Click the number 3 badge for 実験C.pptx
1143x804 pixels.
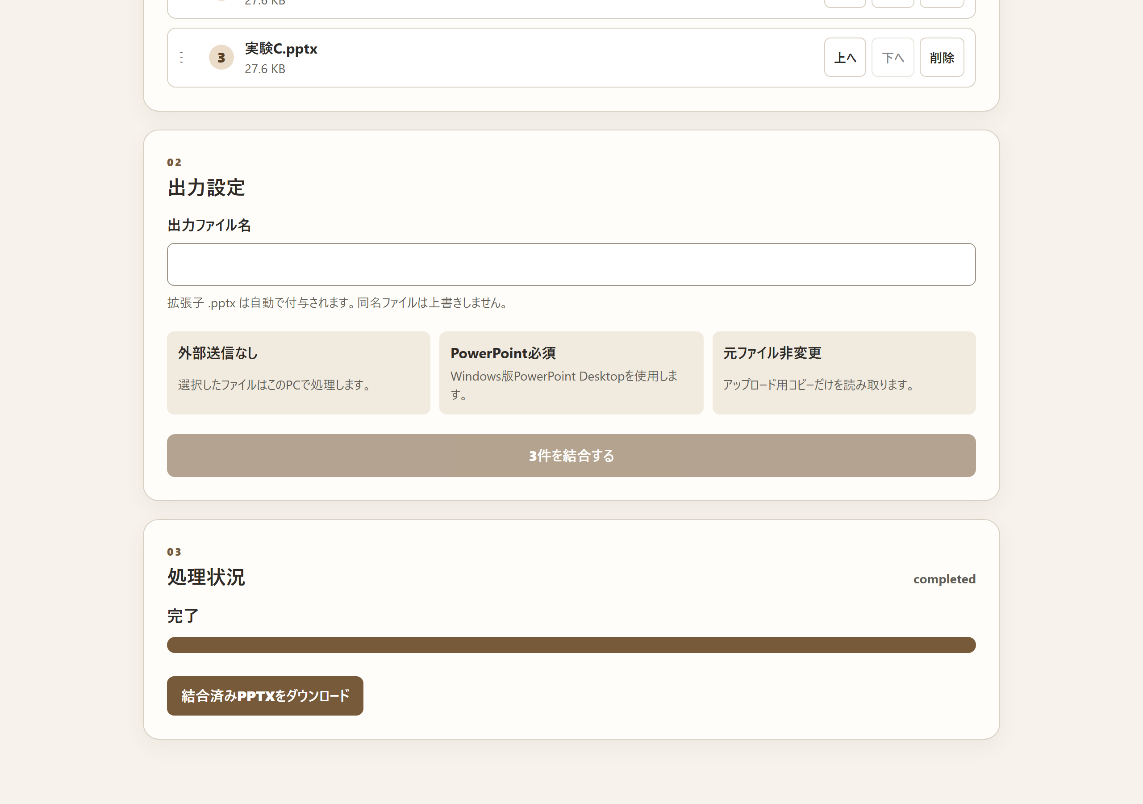click(x=221, y=57)
